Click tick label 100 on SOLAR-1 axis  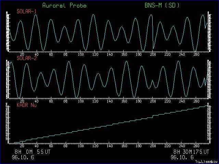coord(81,55)
